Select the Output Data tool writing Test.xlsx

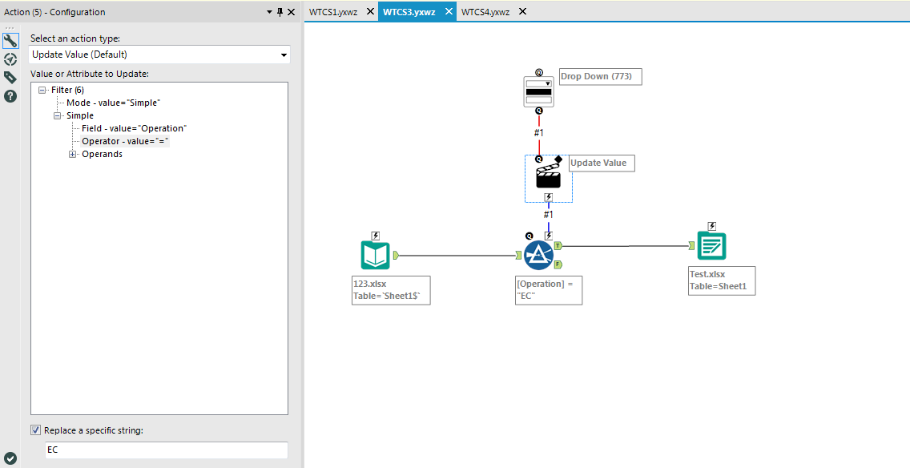pos(710,246)
